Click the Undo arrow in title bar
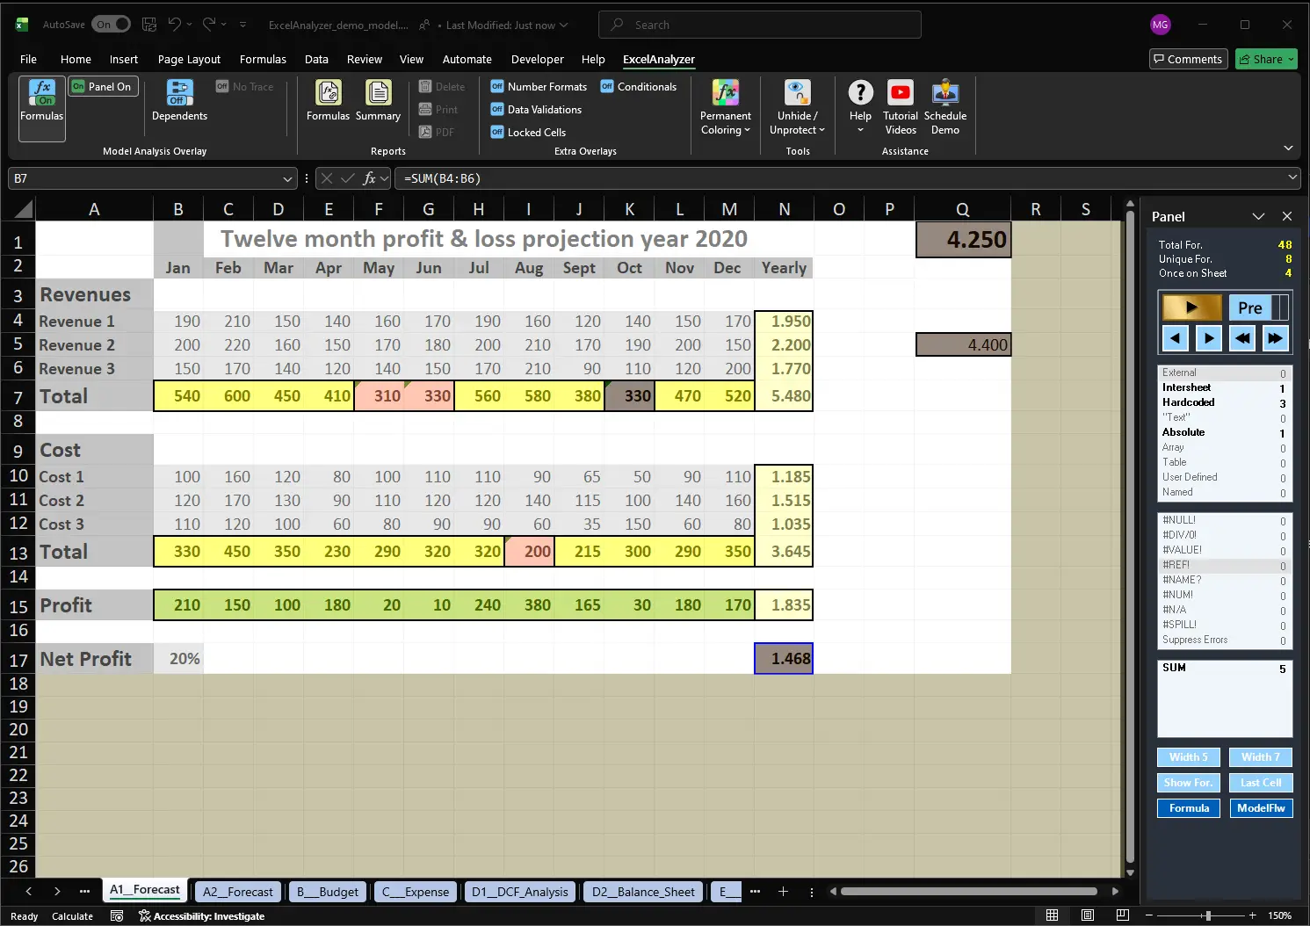1310x926 pixels. click(x=175, y=25)
